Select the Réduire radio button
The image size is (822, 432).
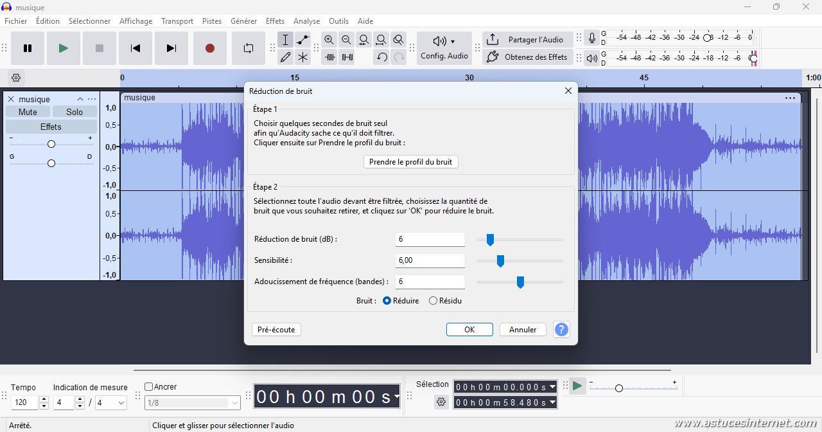[387, 301]
